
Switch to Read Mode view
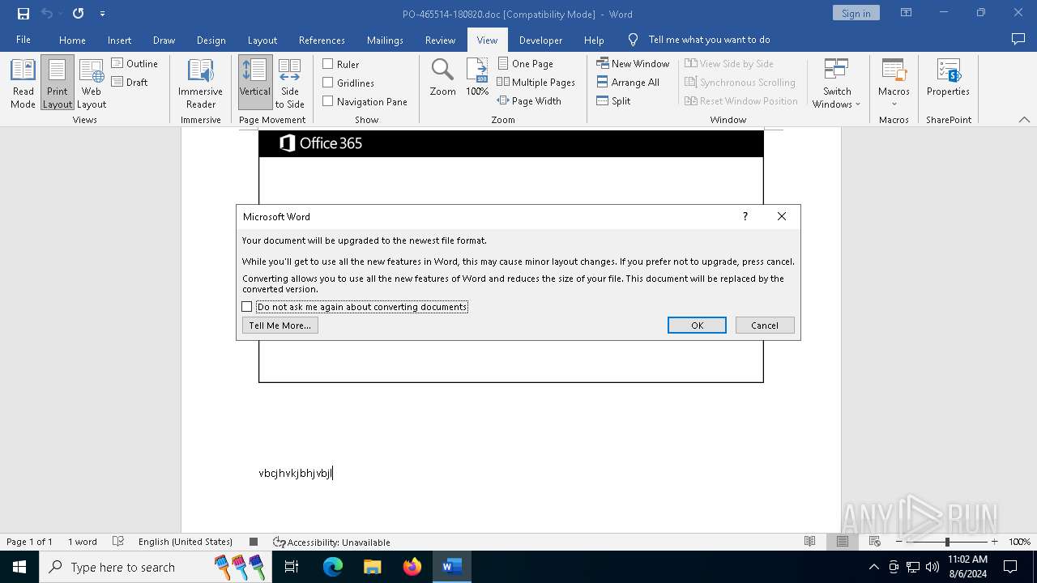[x=23, y=83]
